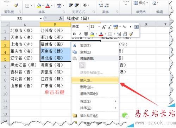Viewport: 176px width, 128px height.
Task: Click the paste option clipboard icon
Action: pyautogui.click(x=82, y=65)
